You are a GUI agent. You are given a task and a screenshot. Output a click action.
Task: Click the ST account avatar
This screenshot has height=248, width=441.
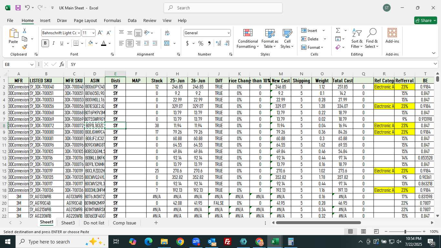coord(387,8)
